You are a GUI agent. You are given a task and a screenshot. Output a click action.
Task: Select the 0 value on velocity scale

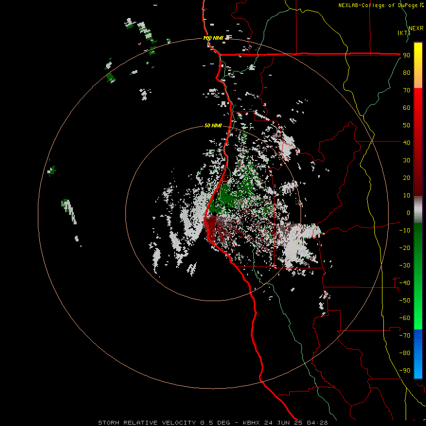click(x=408, y=213)
